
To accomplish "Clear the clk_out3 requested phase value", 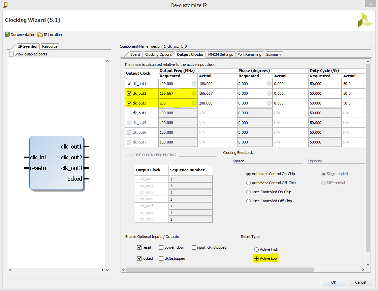I will tap(269, 103).
